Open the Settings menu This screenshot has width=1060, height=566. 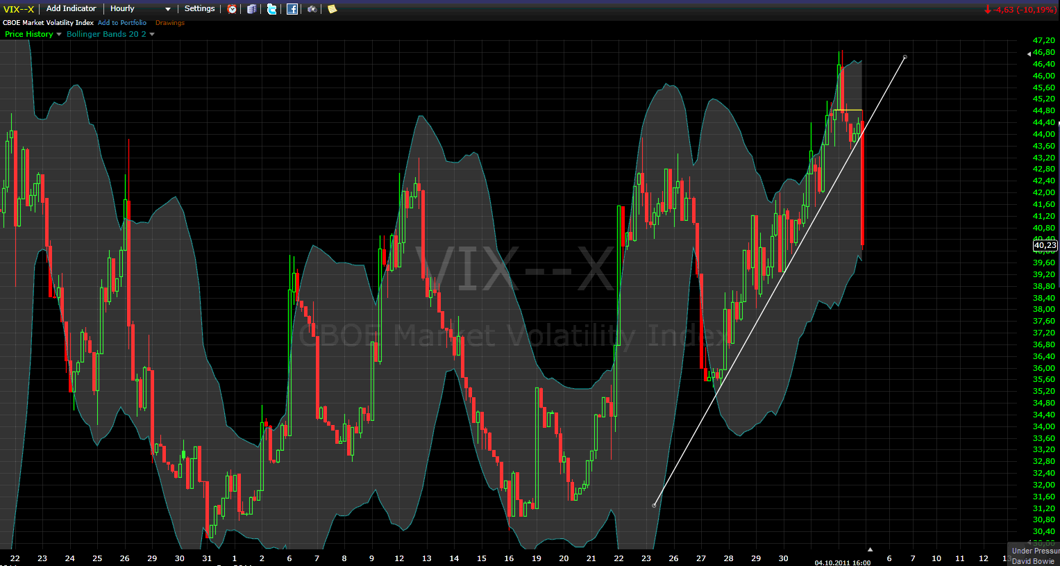[x=199, y=9]
